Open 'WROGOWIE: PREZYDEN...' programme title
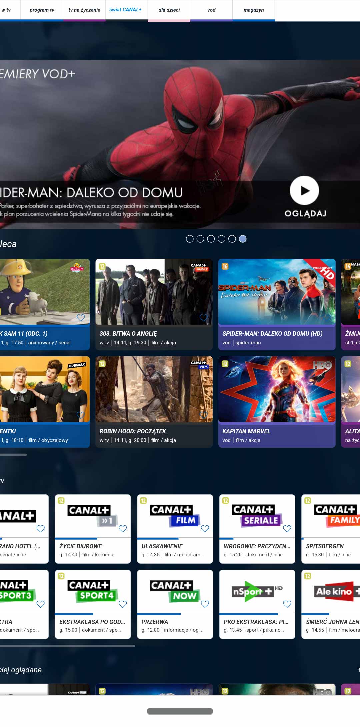 click(257, 546)
